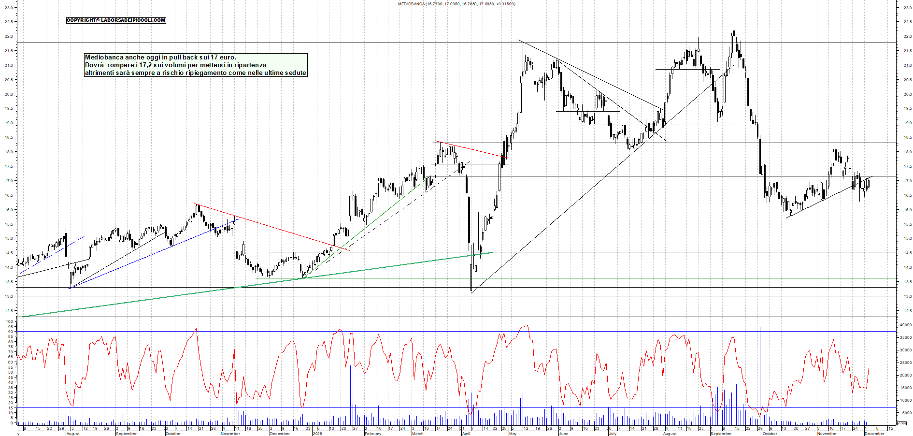
Task: Click the November label at the axis right side
Action: click(x=827, y=434)
